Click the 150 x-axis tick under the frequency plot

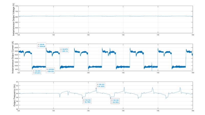pos(192,111)
